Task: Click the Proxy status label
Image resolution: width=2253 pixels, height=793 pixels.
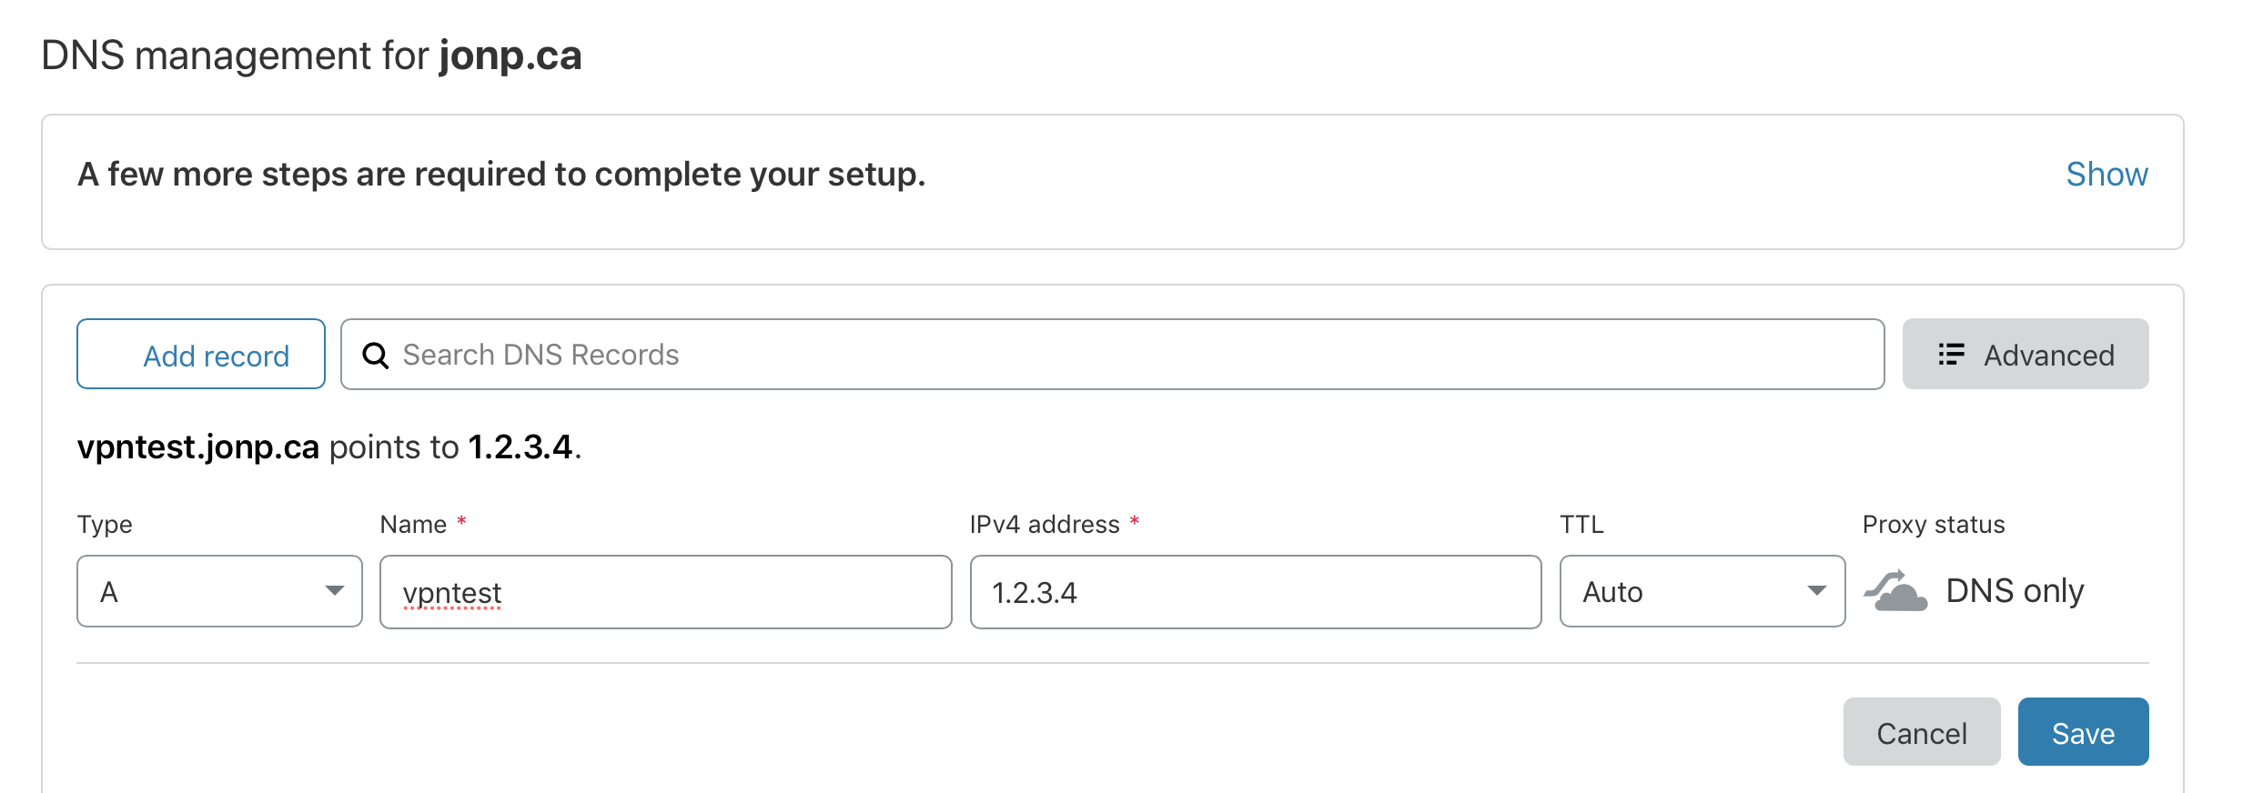Action: coord(1934,525)
